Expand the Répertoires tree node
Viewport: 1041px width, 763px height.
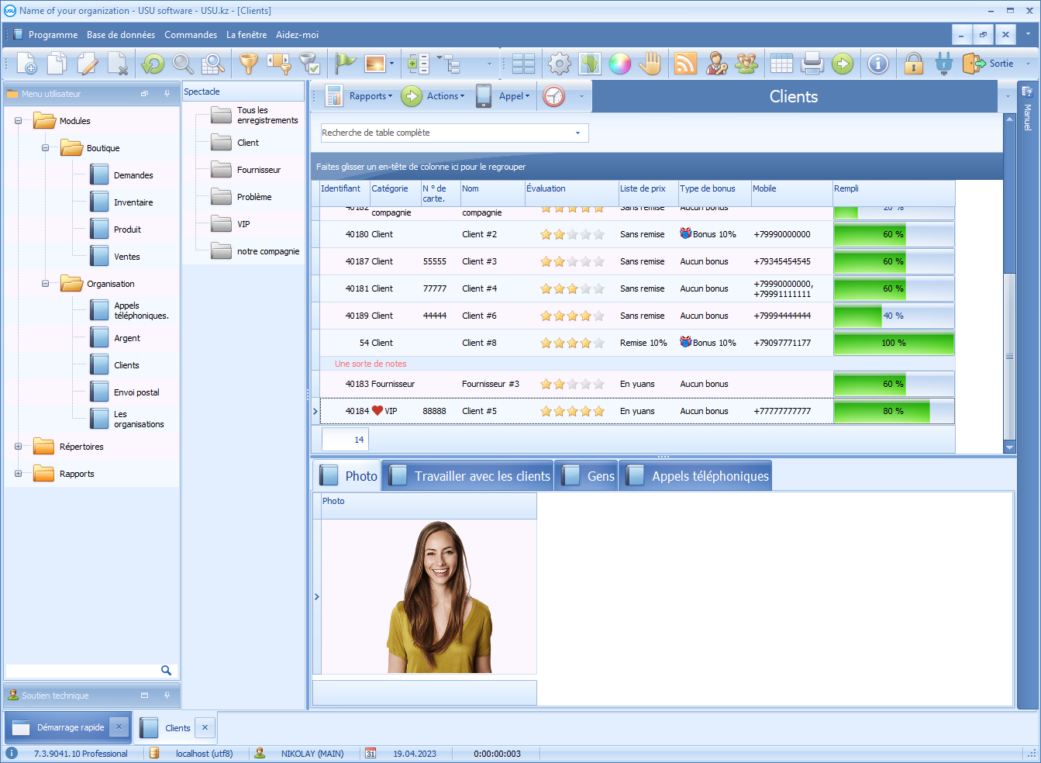point(18,447)
